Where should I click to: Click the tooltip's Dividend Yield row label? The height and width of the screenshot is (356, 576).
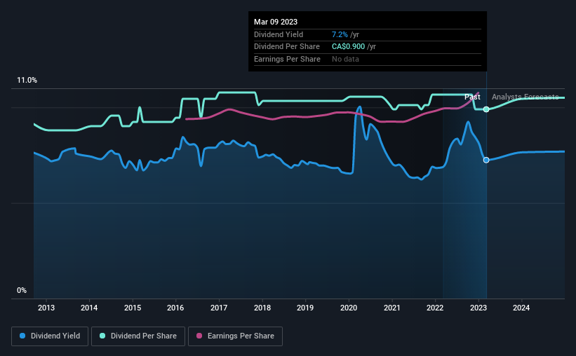(279, 34)
